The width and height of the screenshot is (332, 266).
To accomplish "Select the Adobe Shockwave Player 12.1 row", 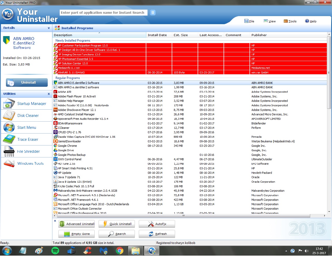I will 190,110.
